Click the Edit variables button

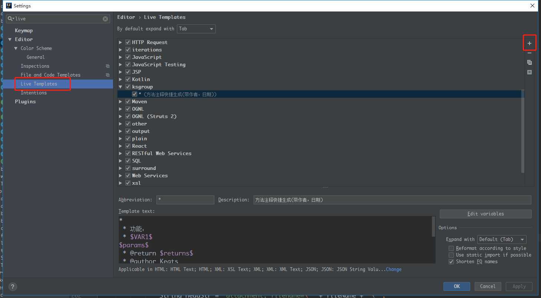click(485, 214)
